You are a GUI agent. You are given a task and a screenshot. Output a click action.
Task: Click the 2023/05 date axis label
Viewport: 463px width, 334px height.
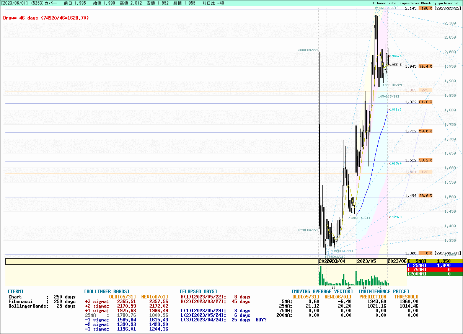tap(367, 261)
